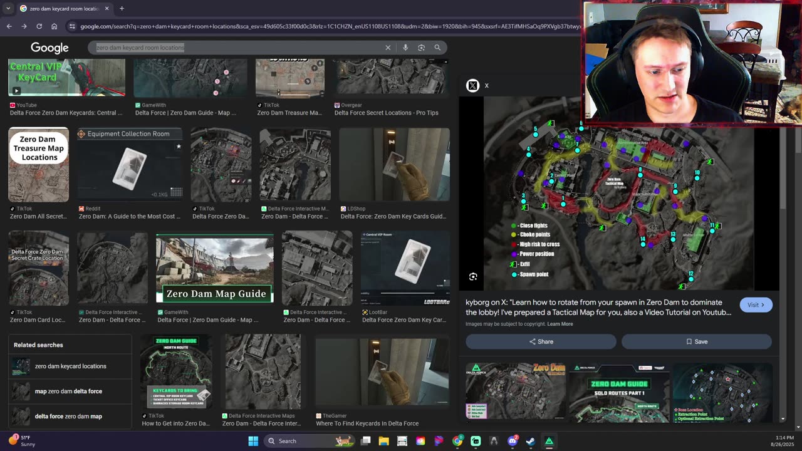Select related search delta force zero dam map
This screenshot has height=451, width=802.
71,417
